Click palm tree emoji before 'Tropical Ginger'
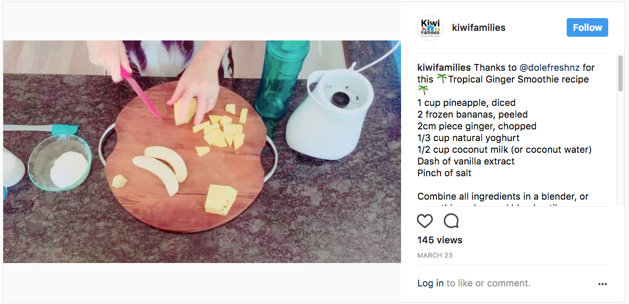Screen dimensions: 629x304 tap(442, 79)
